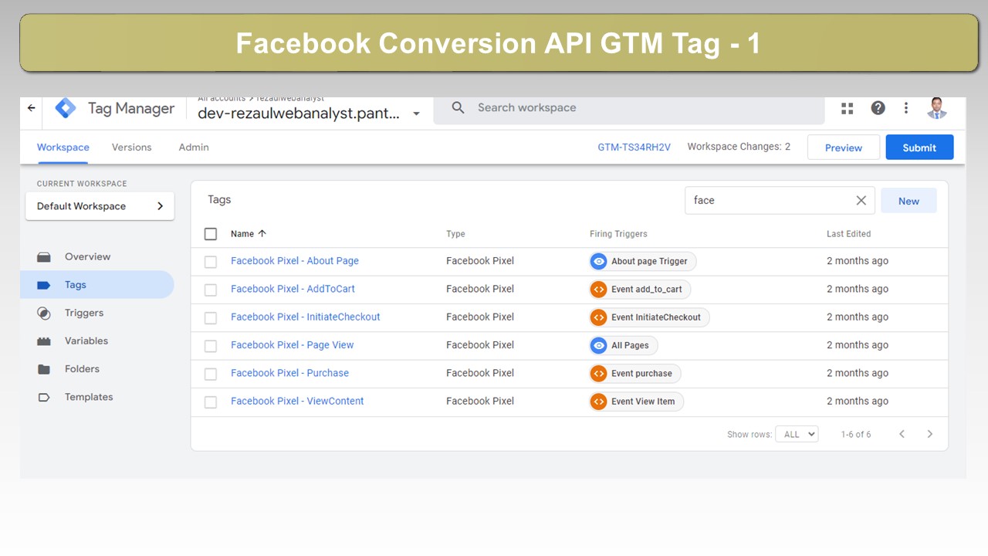Clear the 'face' search filter with X
Screen dimensions: 988x556
pos(861,201)
